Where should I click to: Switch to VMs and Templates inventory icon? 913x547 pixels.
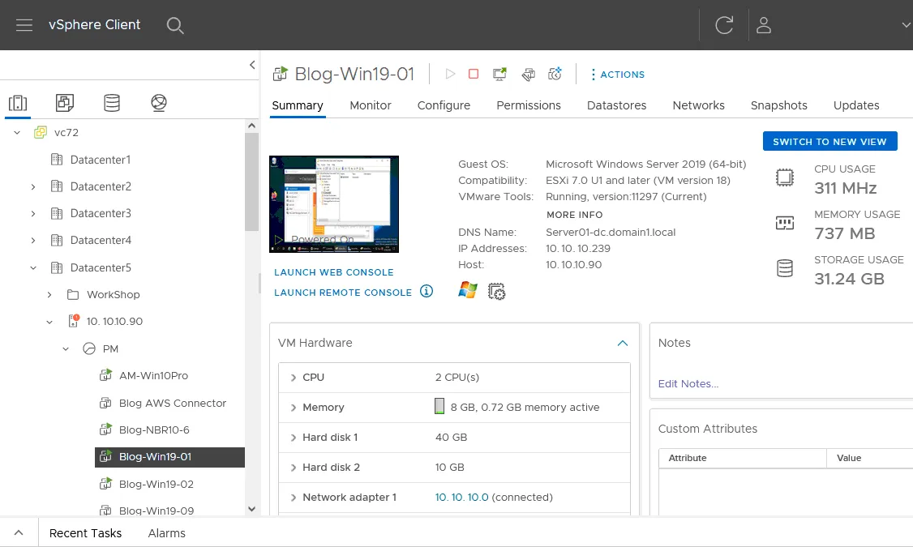65,103
